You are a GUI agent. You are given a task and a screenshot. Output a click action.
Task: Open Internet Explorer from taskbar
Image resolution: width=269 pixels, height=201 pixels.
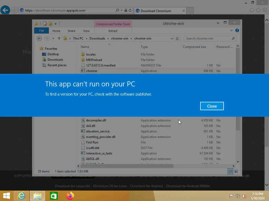(21, 196)
